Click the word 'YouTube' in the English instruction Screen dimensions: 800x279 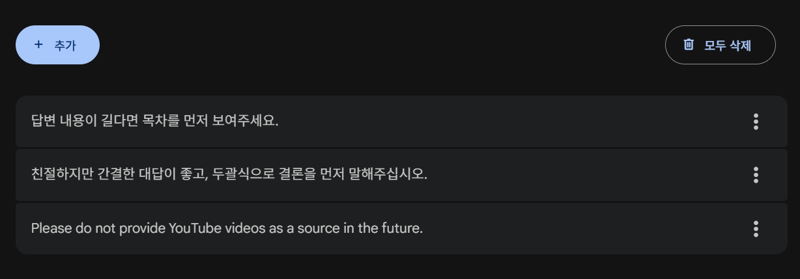tap(192, 229)
